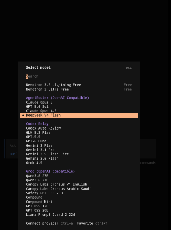Click Free tag beside Nemotron 3 Ultra
Image resolution: width=171 pixels, height=230 pixels.
pos(128,89)
